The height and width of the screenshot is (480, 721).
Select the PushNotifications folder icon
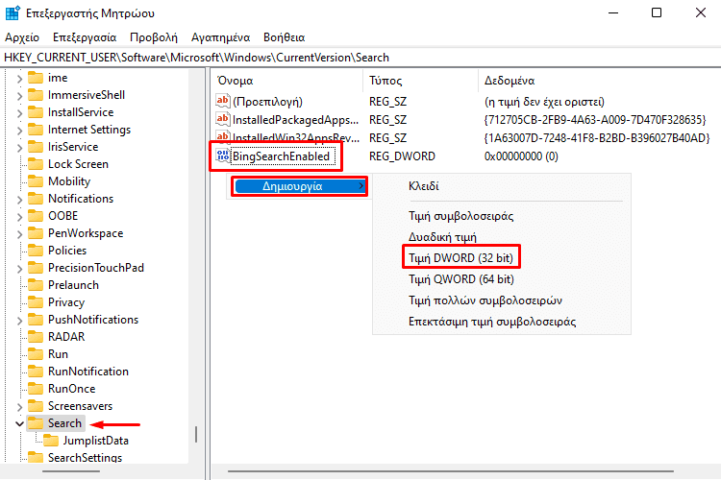click(36, 320)
